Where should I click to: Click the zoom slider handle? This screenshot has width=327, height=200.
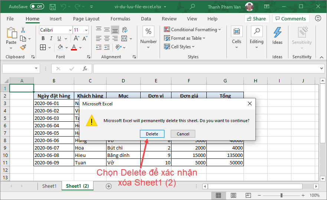pos(282,196)
